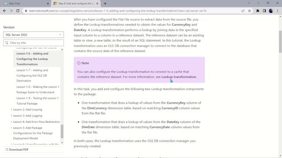Close the Step 6 Add and configure tab
Image resolution: width=282 pixels, height=158 pixels.
97,4
